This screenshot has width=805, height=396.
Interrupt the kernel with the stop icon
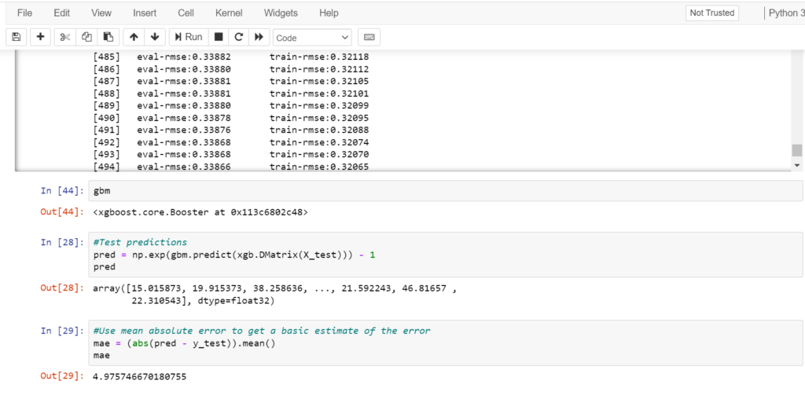219,37
